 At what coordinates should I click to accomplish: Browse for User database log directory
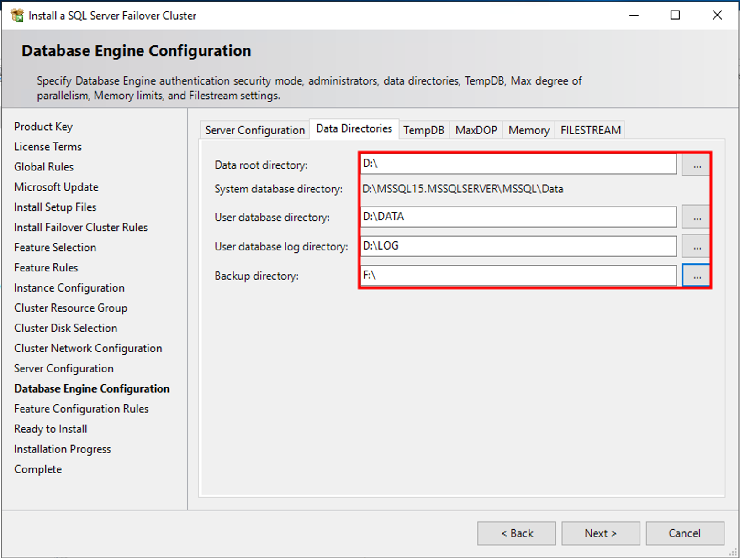pos(696,246)
